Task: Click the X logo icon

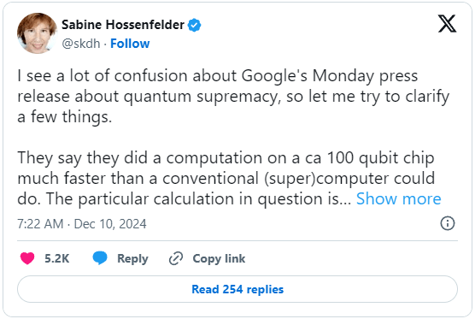Action: pyautogui.click(x=447, y=24)
